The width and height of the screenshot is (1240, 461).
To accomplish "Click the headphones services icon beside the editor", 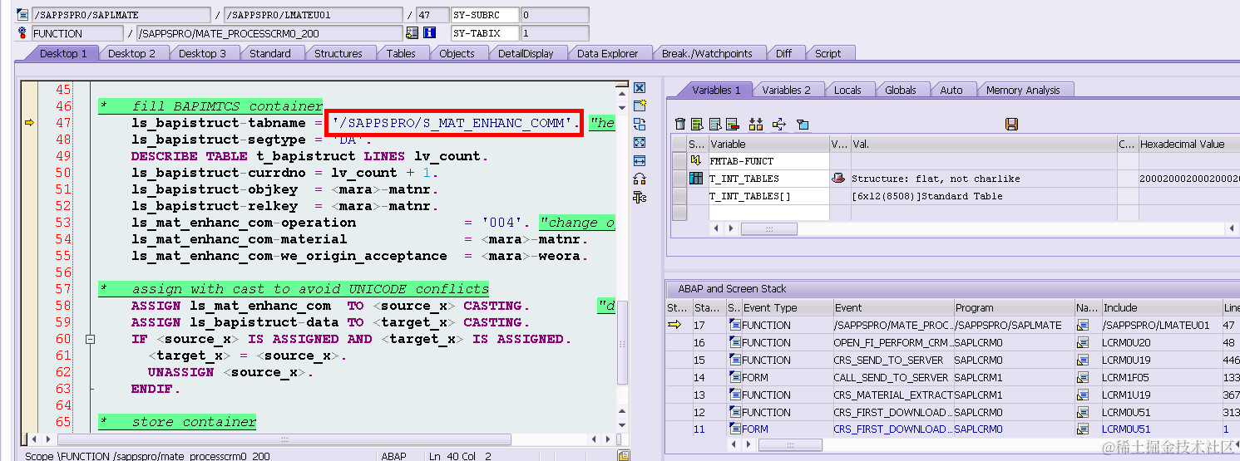I will (640, 179).
